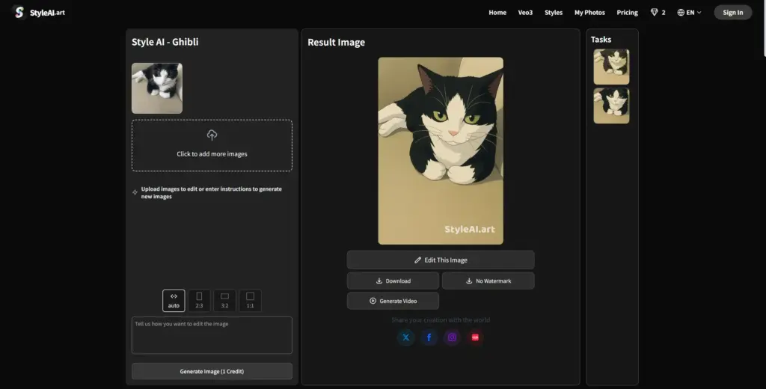
Task: Open My Photos
Action: coord(589,13)
